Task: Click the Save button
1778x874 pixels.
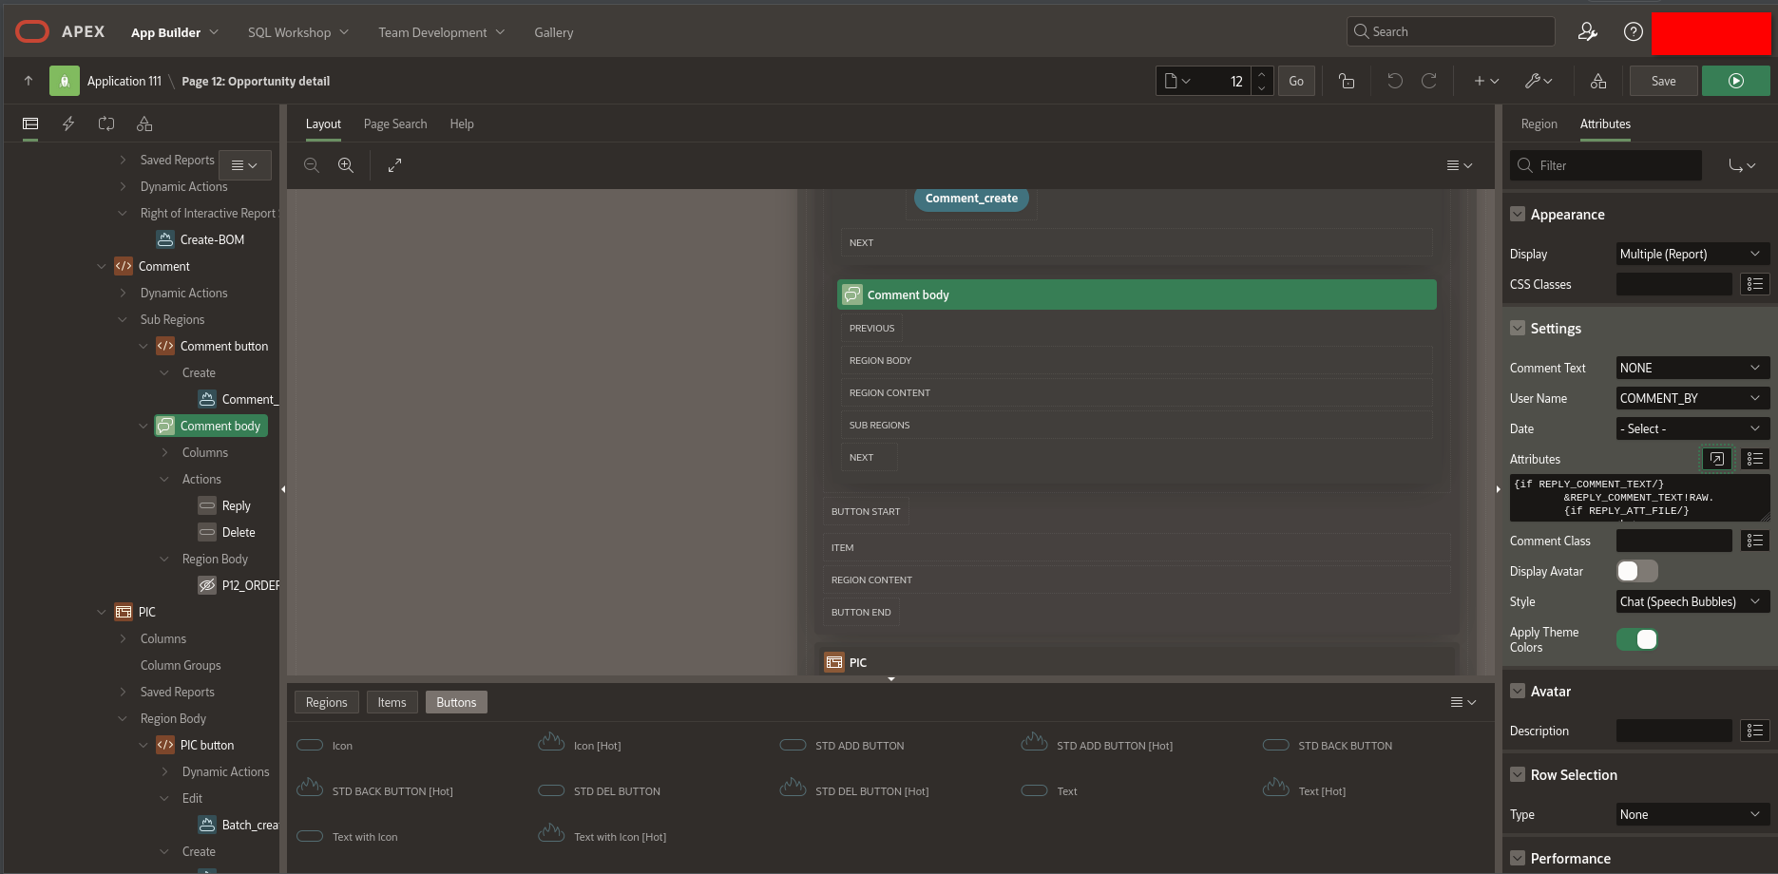Action: (x=1663, y=81)
